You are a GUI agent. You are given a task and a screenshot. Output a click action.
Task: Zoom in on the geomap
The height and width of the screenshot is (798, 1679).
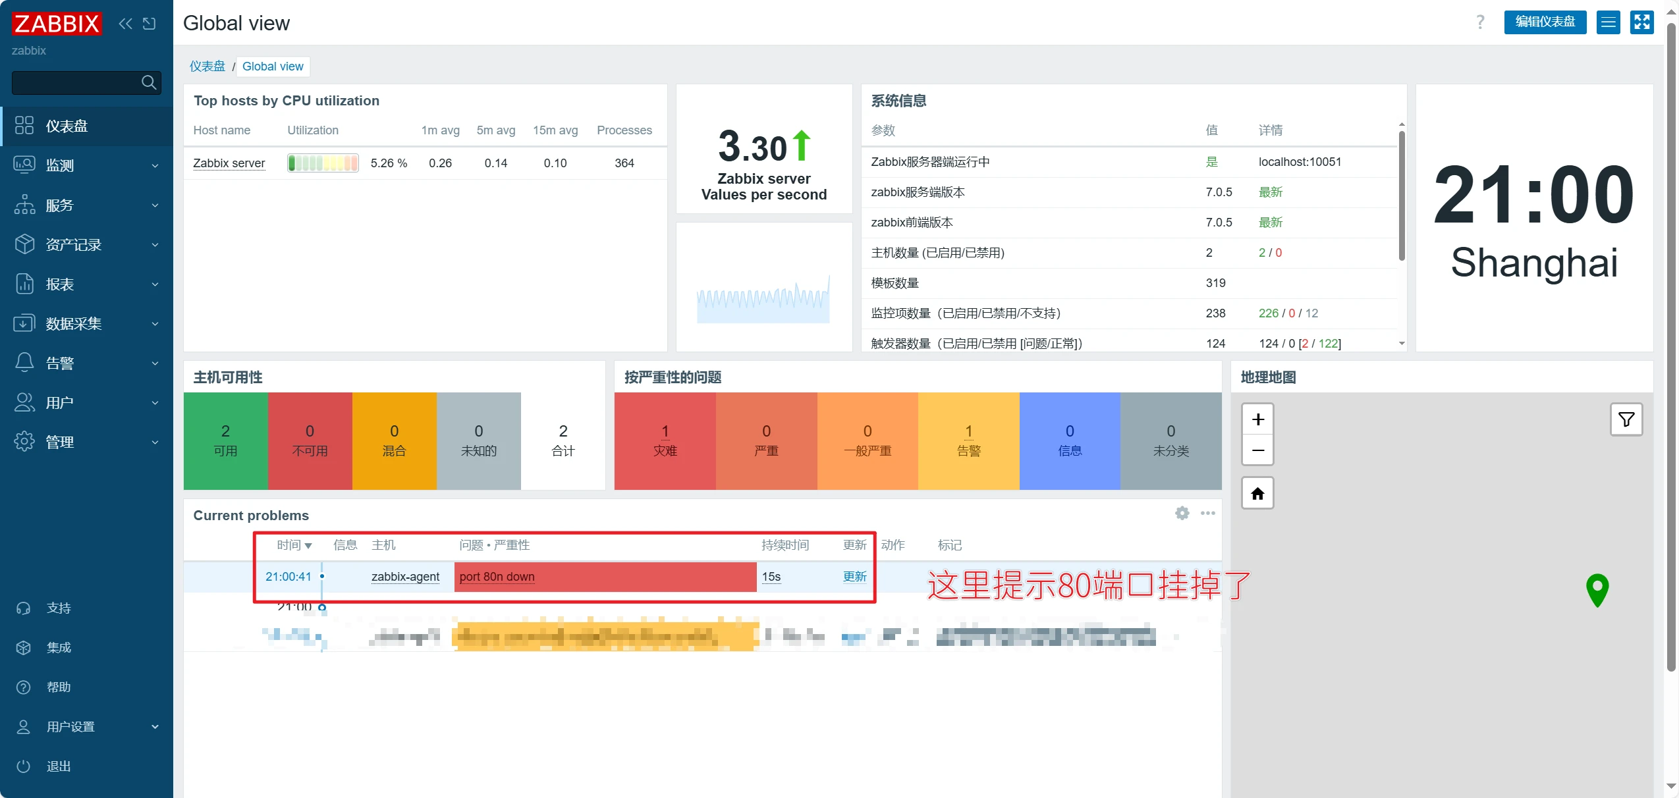(1257, 419)
